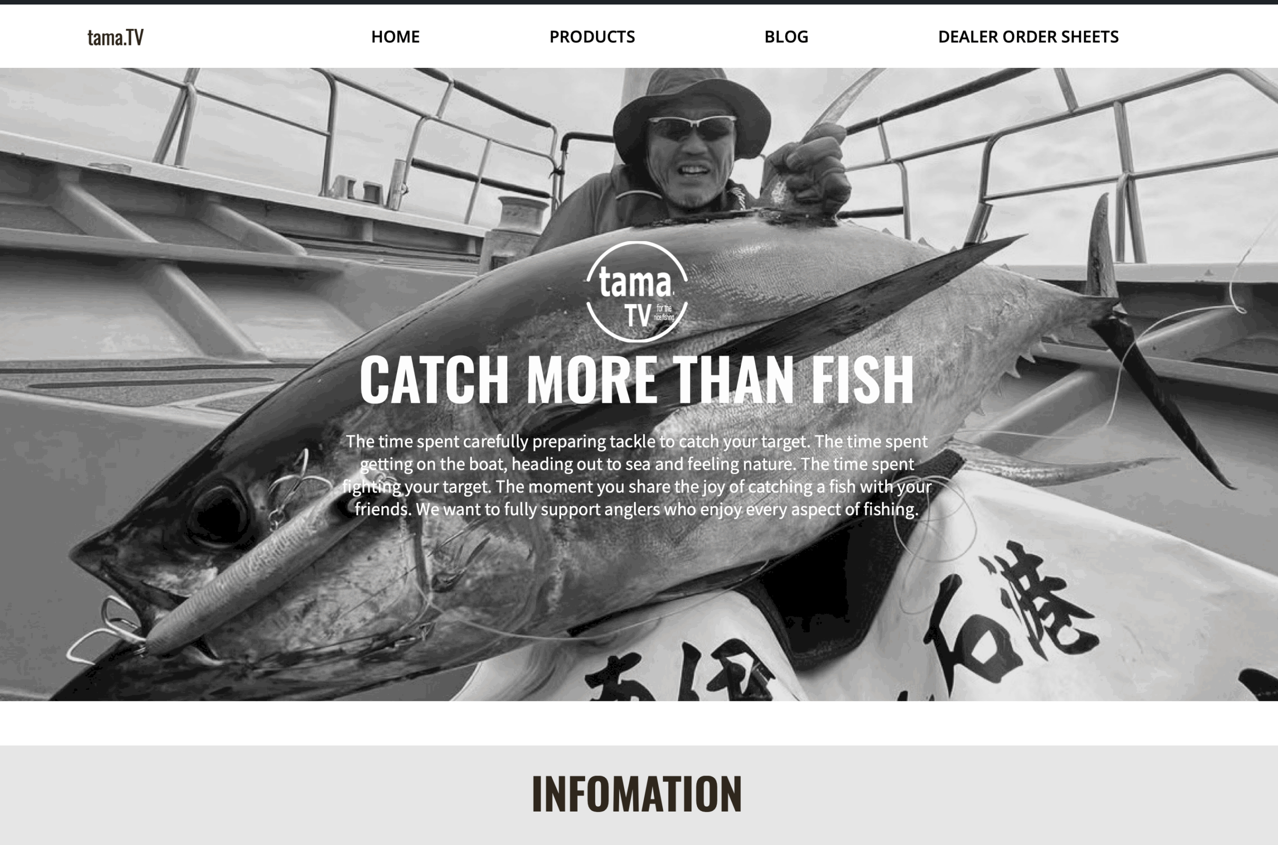Open the PRODUCTS menu item
This screenshot has height=845, width=1278.
click(x=592, y=36)
